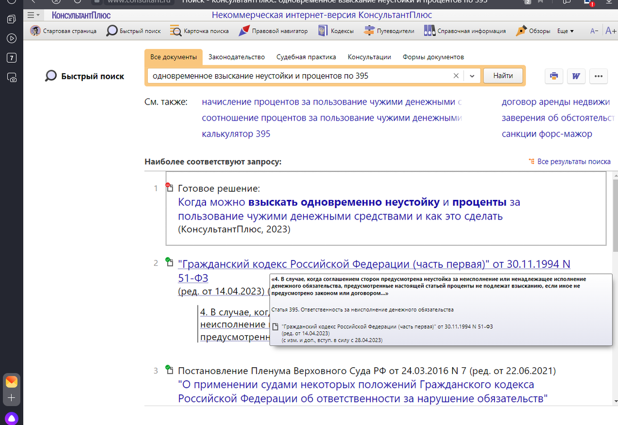Open browser sidebar play/media icon
Screen dimensions: 618x425
tap(11, 38)
